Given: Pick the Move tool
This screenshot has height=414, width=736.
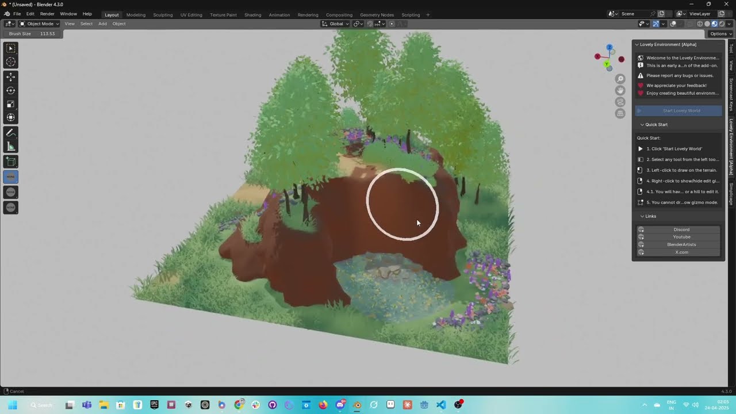Looking at the screenshot, I should pos(10,77).
